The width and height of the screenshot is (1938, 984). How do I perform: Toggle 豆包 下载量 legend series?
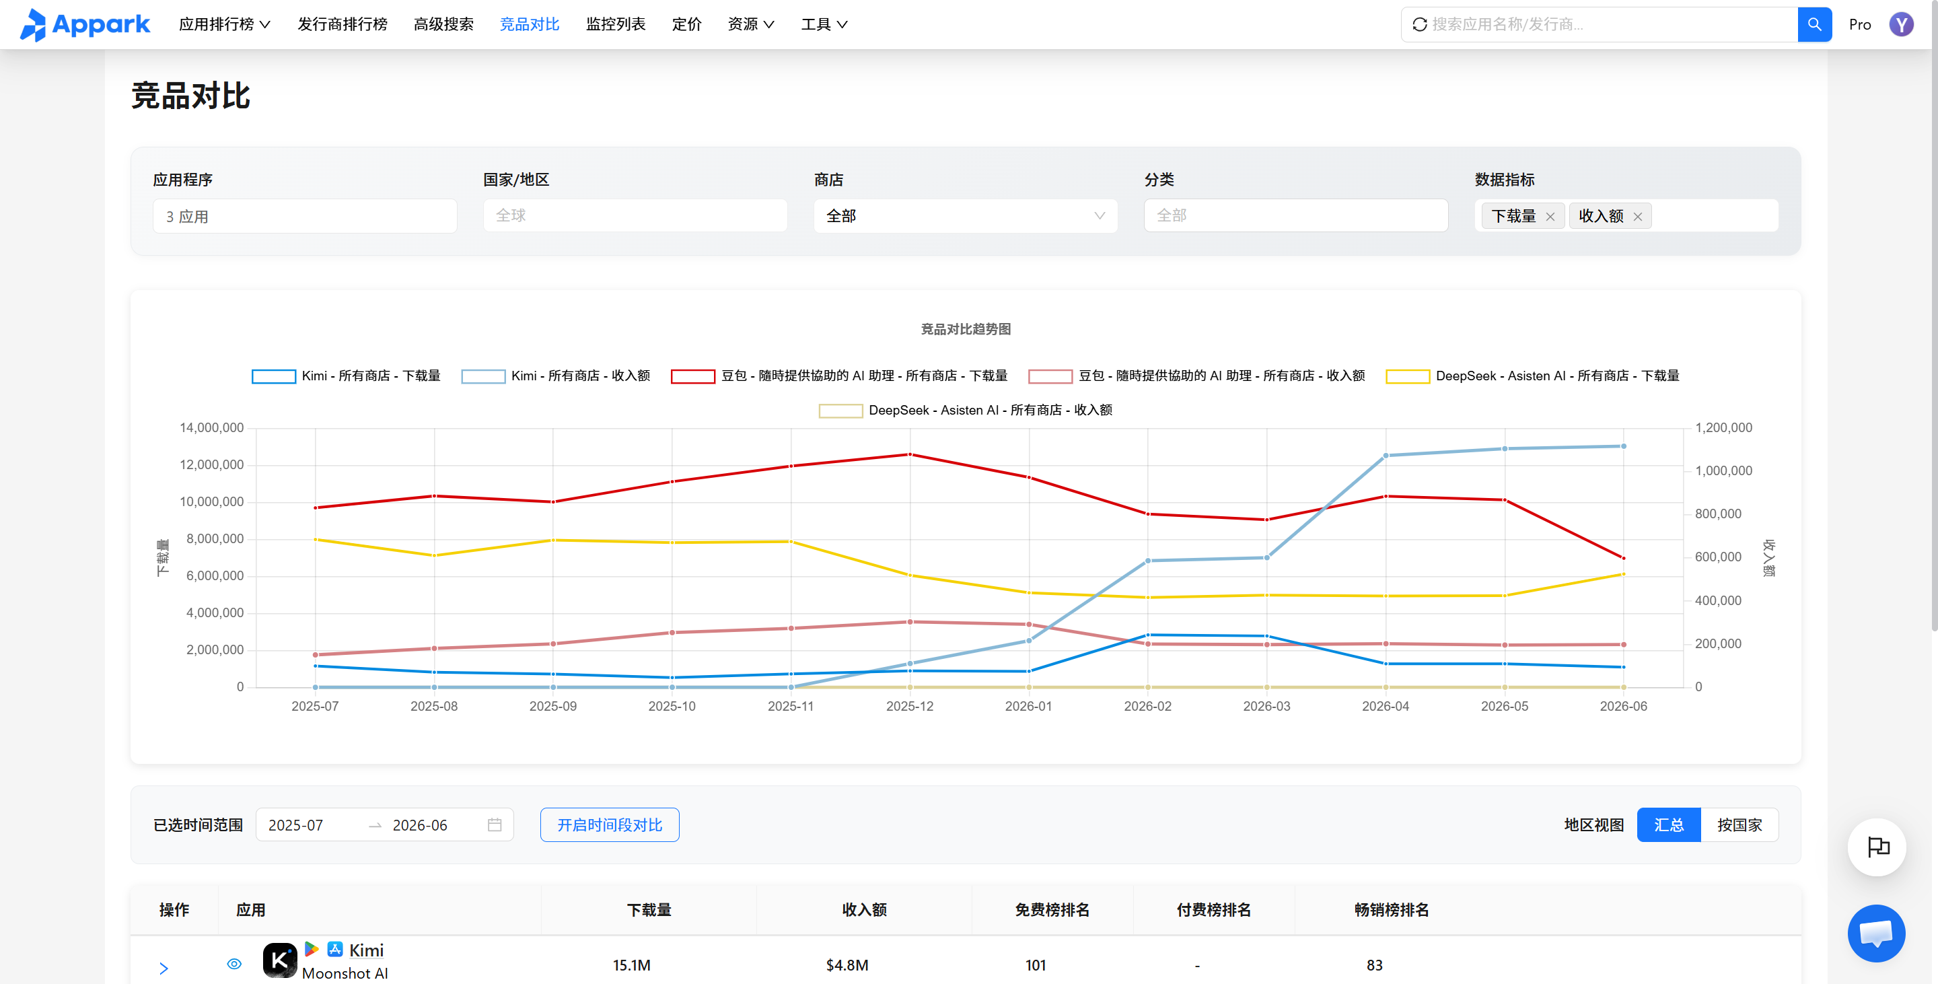tap(839, 376)
